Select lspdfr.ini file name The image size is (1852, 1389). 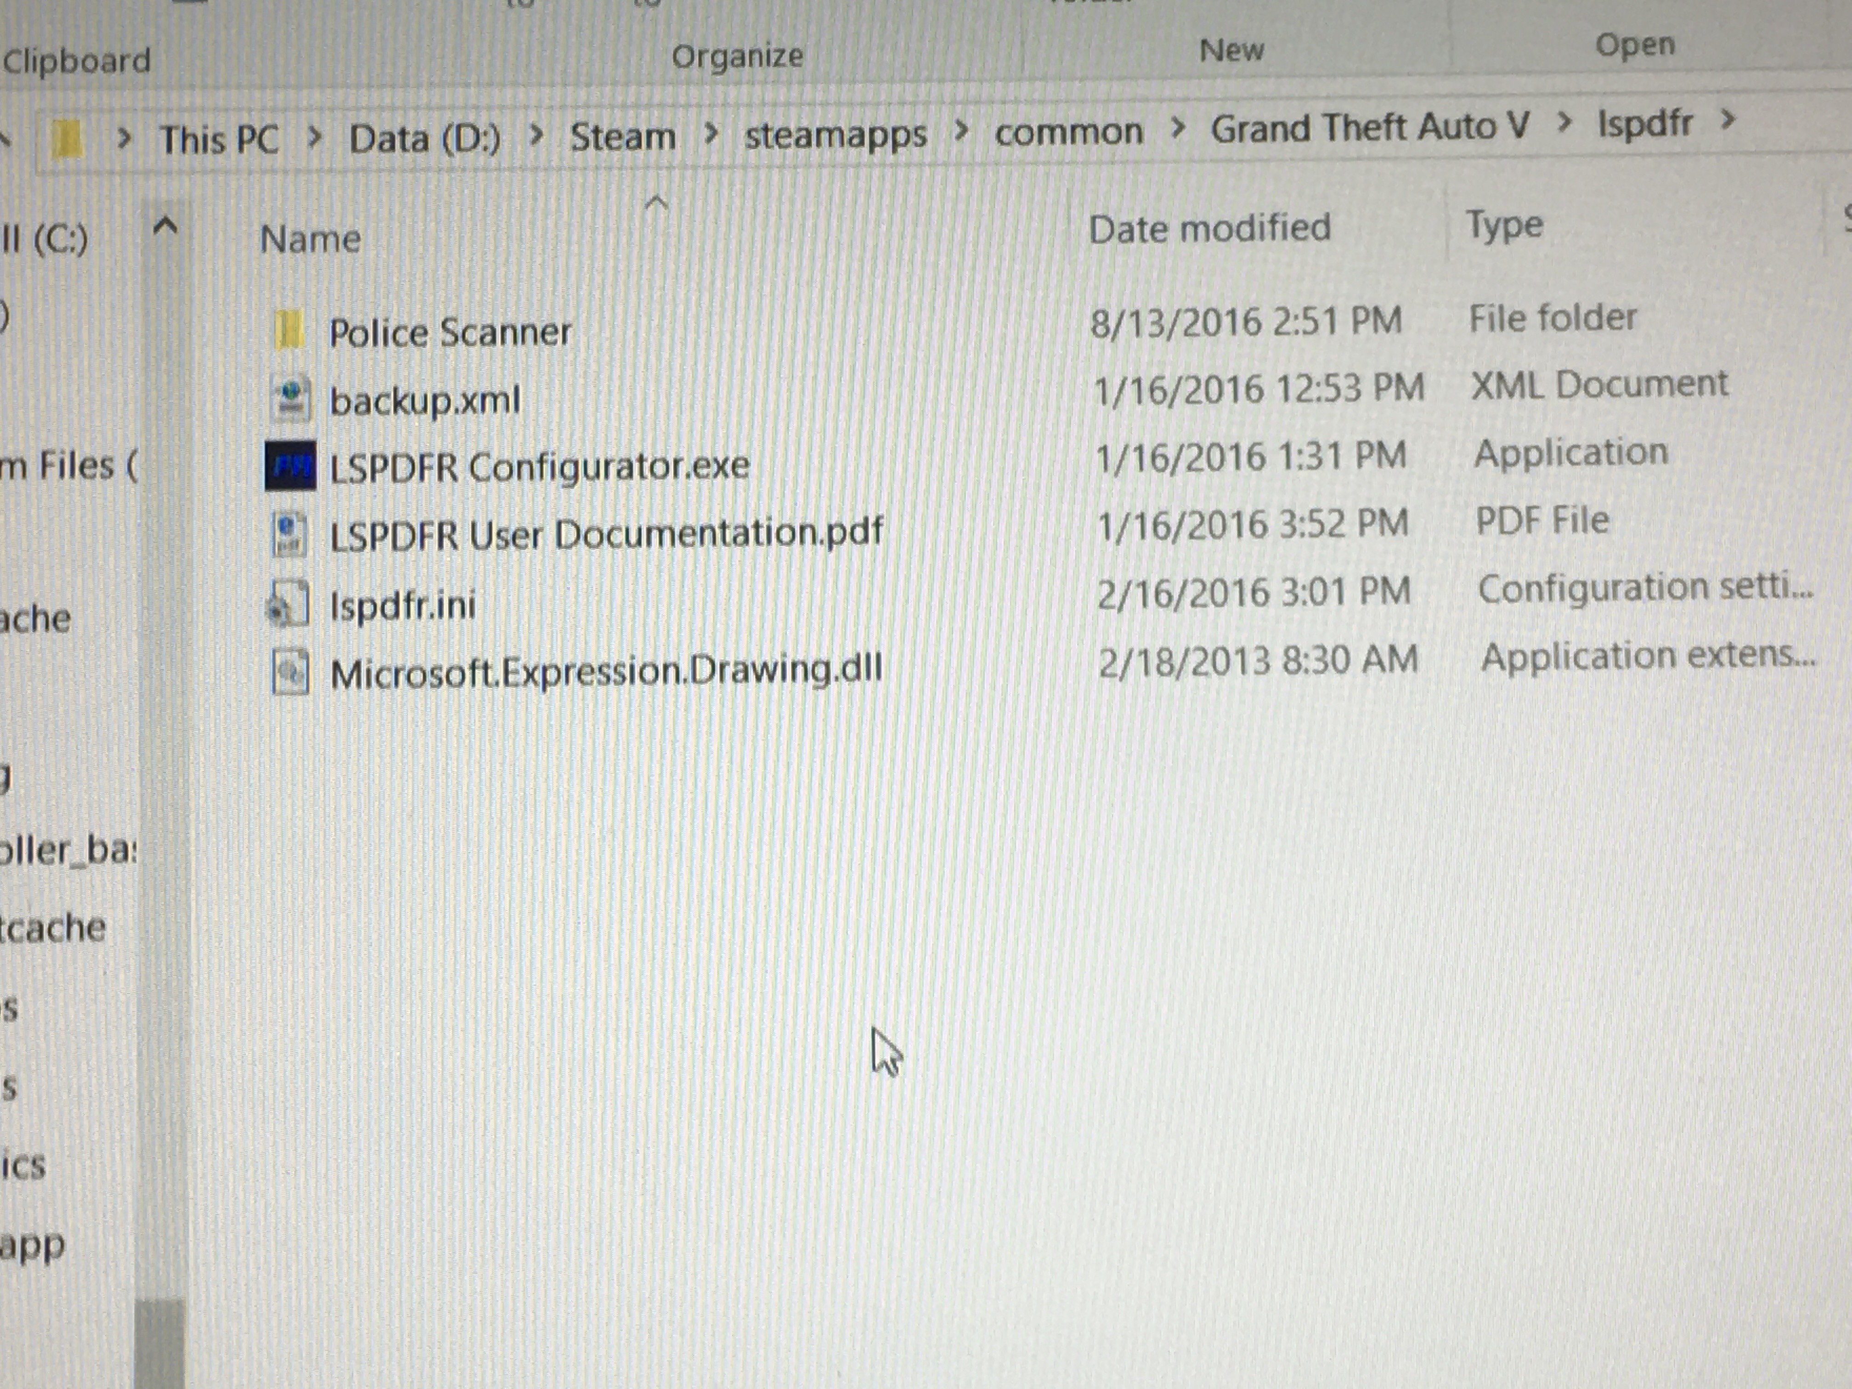click(x=403, y=604)
